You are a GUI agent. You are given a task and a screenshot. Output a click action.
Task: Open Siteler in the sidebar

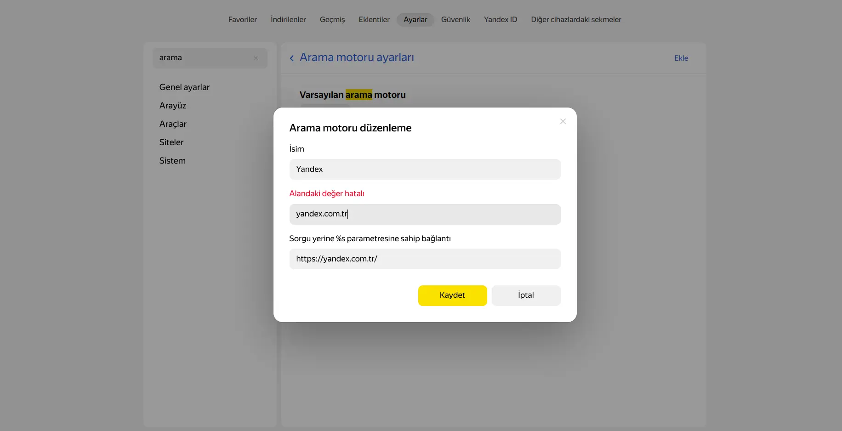click(171, 142)
